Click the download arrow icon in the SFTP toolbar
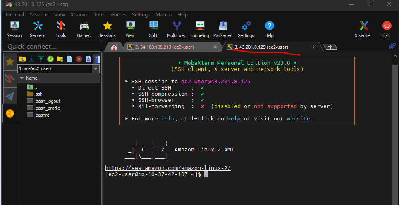 [31, 59]
